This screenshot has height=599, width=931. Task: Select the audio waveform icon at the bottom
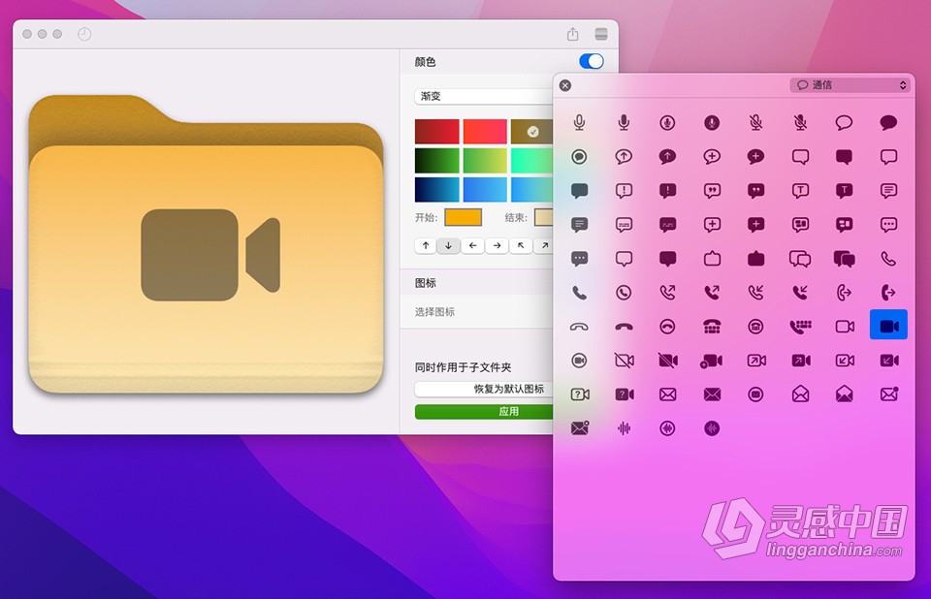[x=625, y=429]
